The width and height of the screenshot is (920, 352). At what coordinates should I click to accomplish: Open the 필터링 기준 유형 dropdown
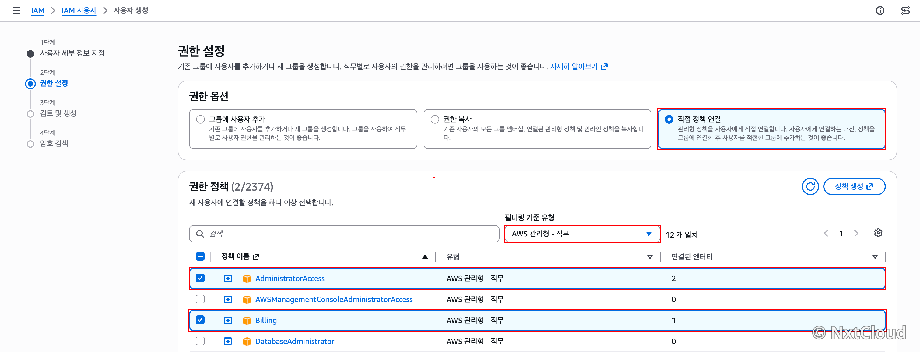tap(582, 234)
